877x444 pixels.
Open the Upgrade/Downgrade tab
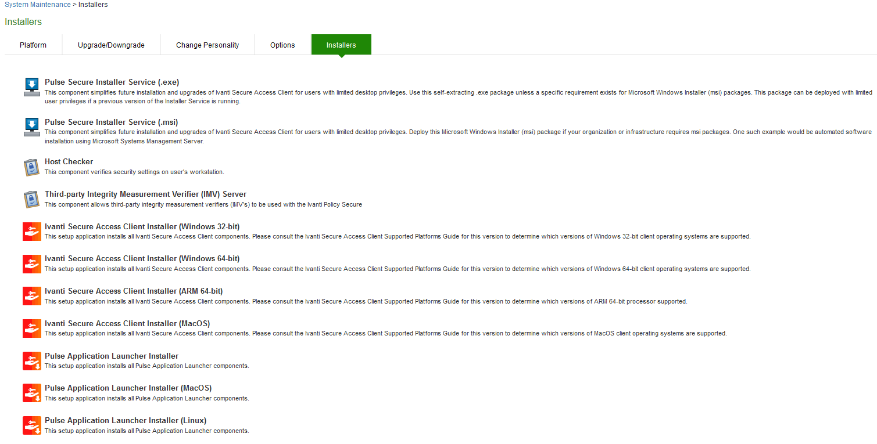tap(111, 45)
